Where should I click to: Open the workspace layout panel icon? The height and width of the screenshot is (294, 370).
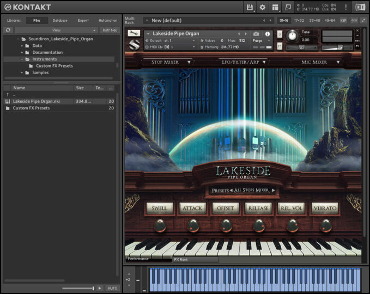(275, 7)
